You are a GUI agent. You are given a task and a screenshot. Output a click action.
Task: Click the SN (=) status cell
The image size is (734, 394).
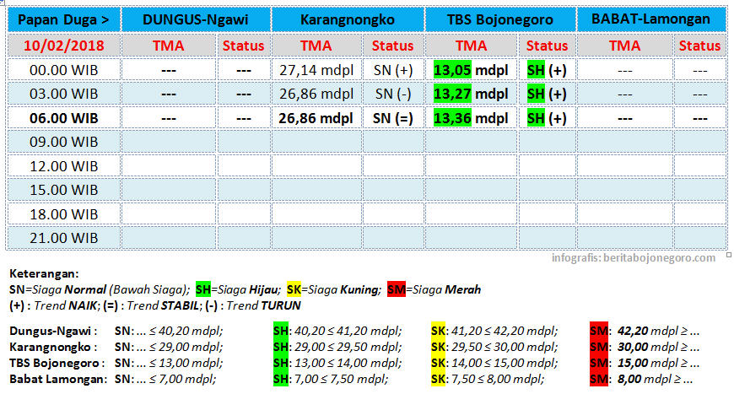pos(393,119)
